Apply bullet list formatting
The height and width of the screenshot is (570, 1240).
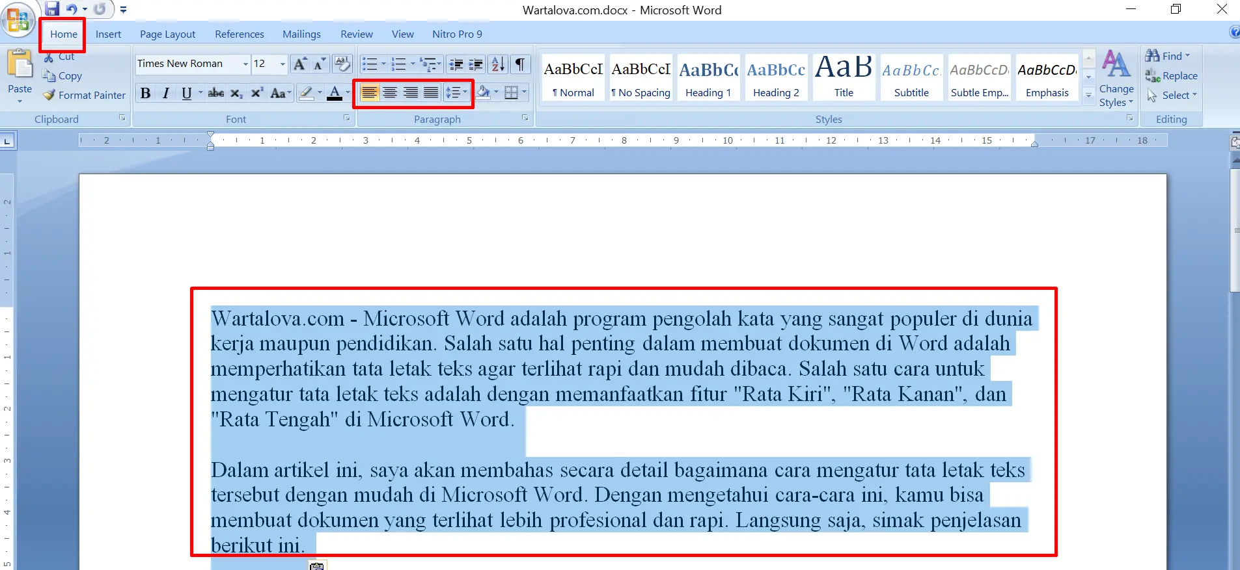pos(370,64)
